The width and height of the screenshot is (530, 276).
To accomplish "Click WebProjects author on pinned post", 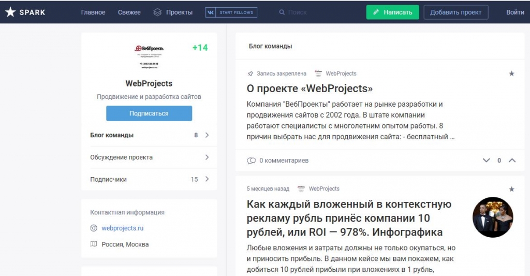I will 341,74.
